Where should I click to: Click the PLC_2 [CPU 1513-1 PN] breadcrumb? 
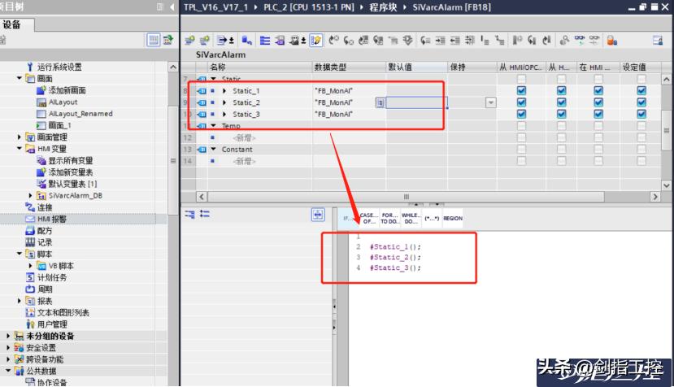tap(309, 7)
